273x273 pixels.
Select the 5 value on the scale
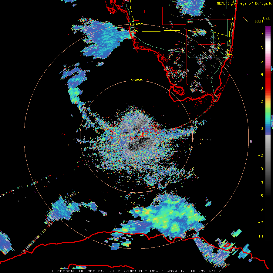[262, 61]
